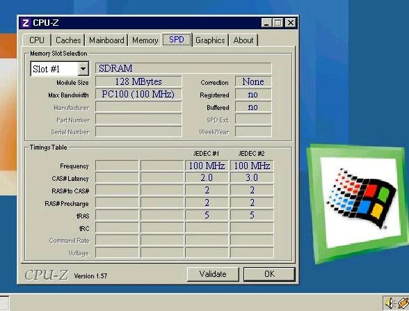
Task: Click the CAS# Latency 2.0 cell
Action: point(207,178)
